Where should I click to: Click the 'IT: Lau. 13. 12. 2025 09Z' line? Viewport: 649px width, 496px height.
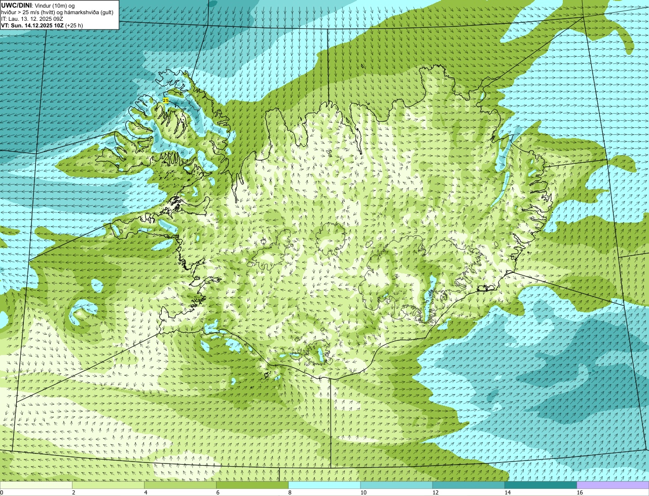point(32,19)
